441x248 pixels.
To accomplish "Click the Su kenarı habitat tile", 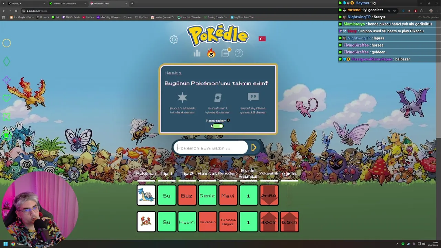I will pos(207,222).
